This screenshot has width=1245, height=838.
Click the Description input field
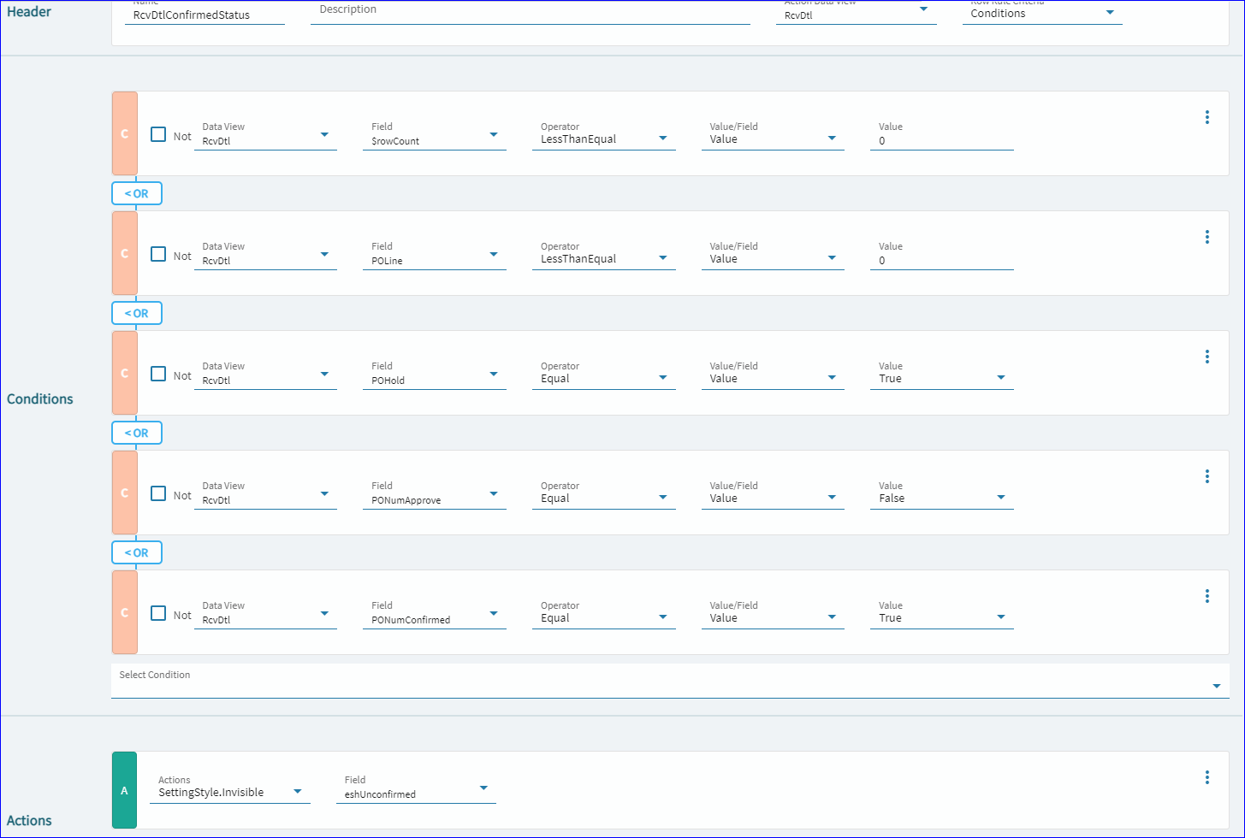(531, 12)
